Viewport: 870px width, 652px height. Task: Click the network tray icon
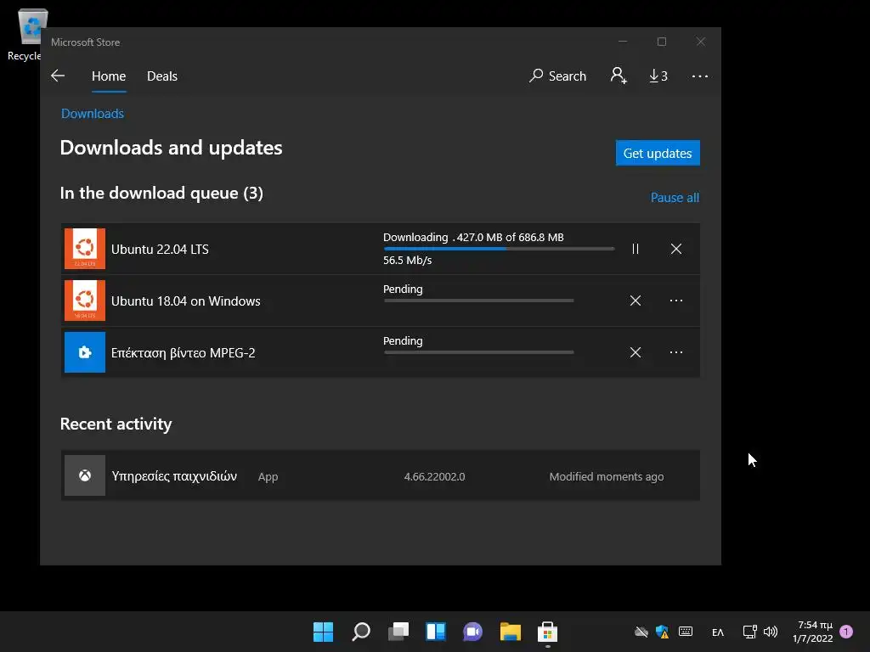pyautogui.click(x=749, y=632)
